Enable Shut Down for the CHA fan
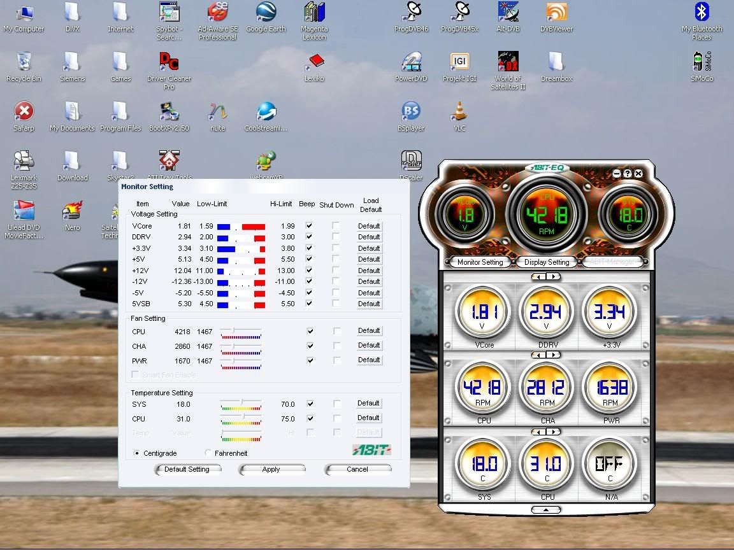734x550 pixels. [x=337, y=346]
